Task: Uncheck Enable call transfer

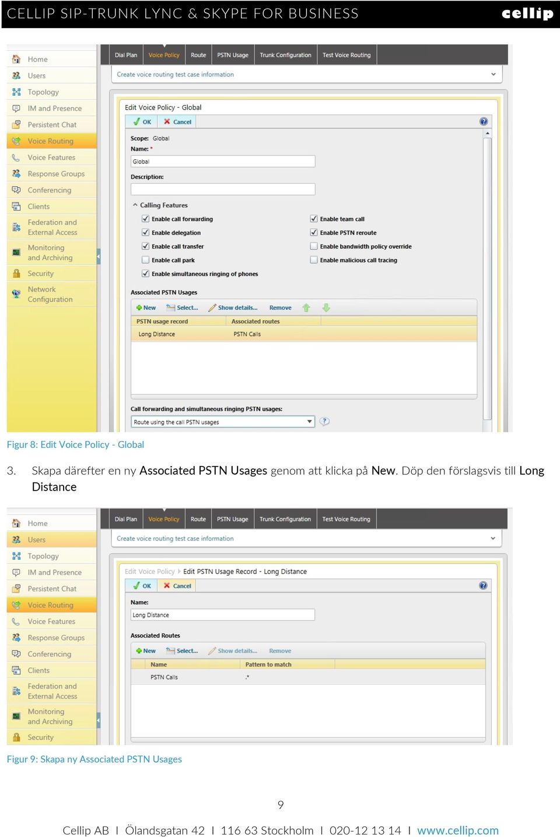Action: coord(145,246)
